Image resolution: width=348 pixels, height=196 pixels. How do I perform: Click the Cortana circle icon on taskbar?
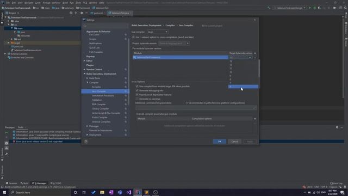coord(75,192)
